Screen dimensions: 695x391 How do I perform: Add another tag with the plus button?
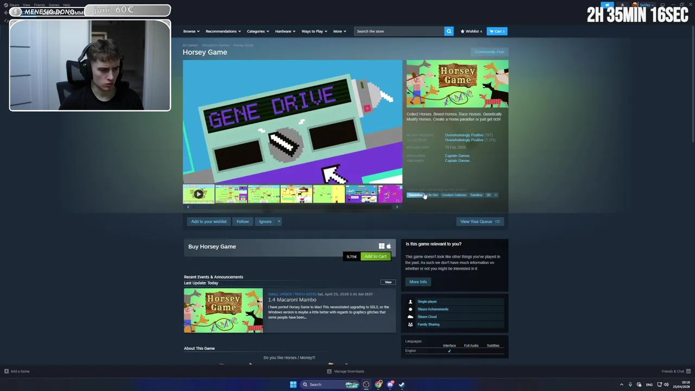tap(496, 195)
